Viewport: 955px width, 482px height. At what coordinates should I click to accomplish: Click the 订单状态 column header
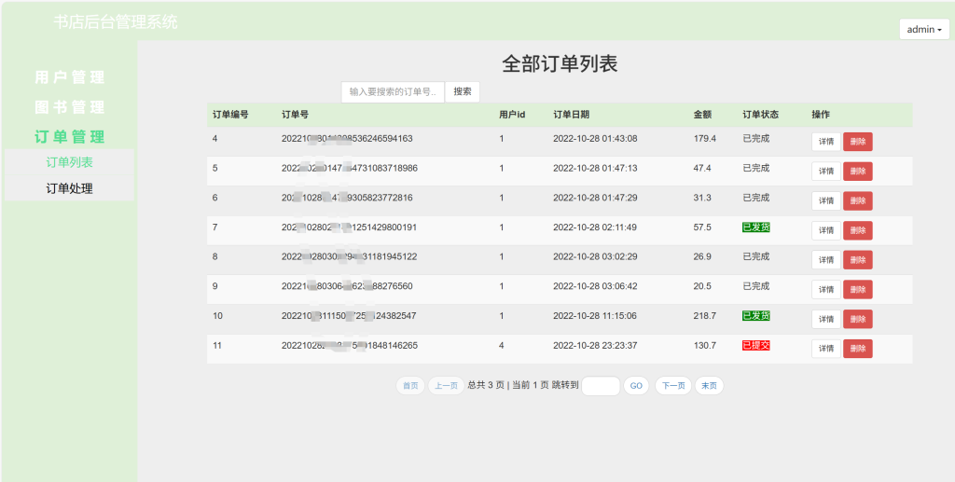coord(760,115)
